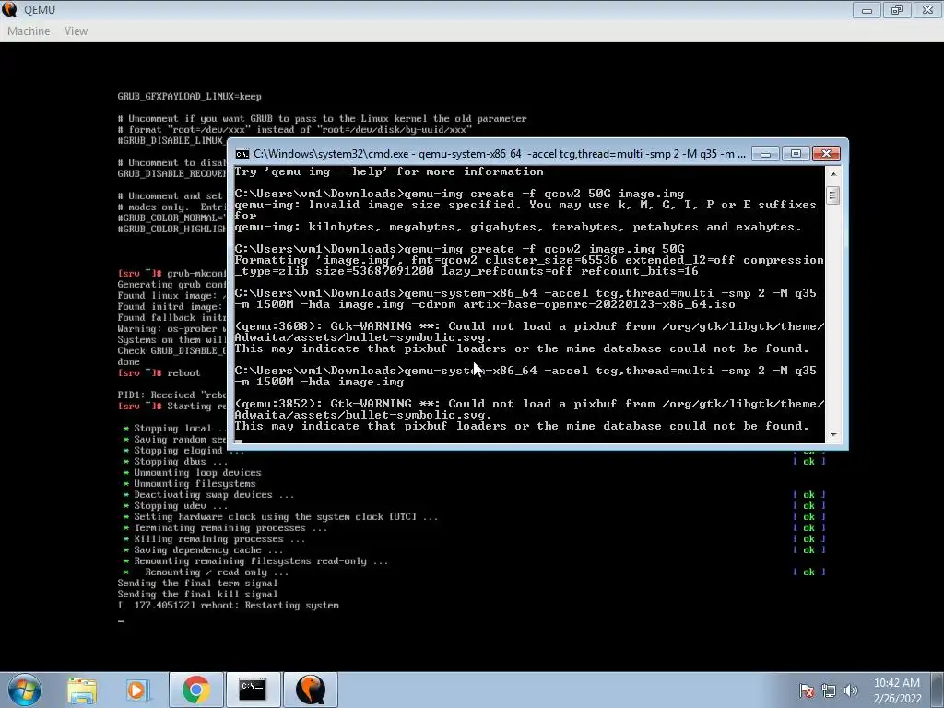Close the QEMU window

tap(927, 9)
